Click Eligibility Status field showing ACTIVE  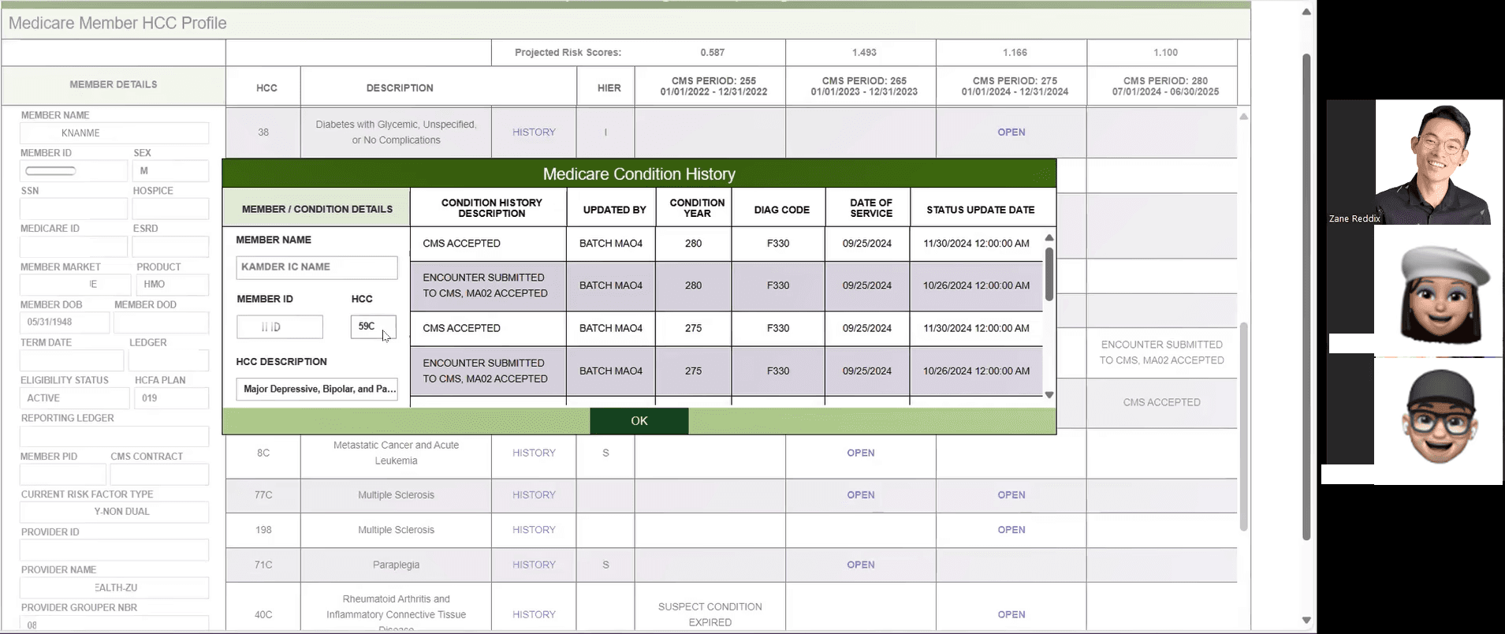pos(74,398)
